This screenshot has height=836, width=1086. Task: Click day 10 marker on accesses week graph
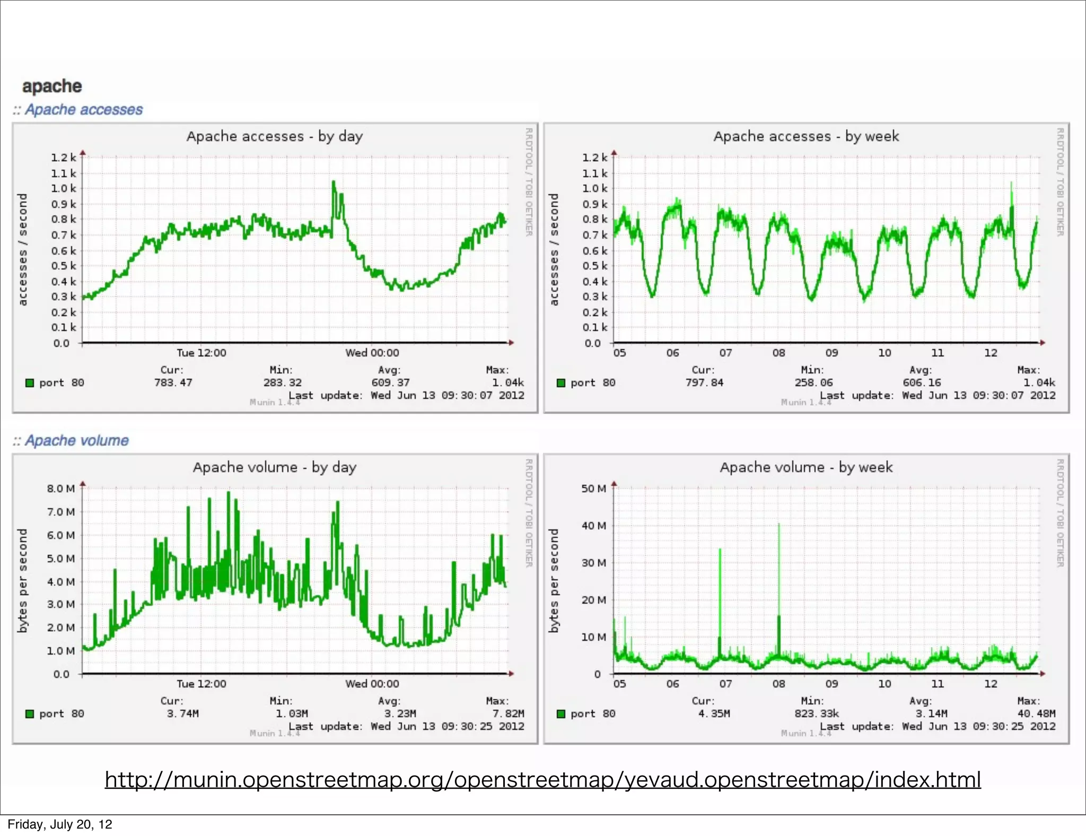(x=884, y=353)
